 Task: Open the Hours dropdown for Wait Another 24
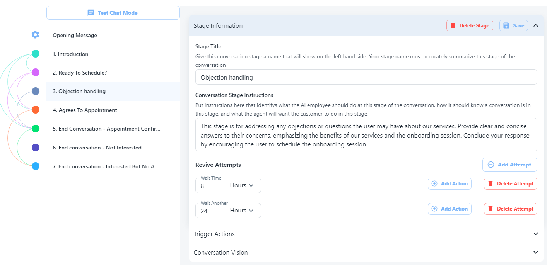click(242, 211)
